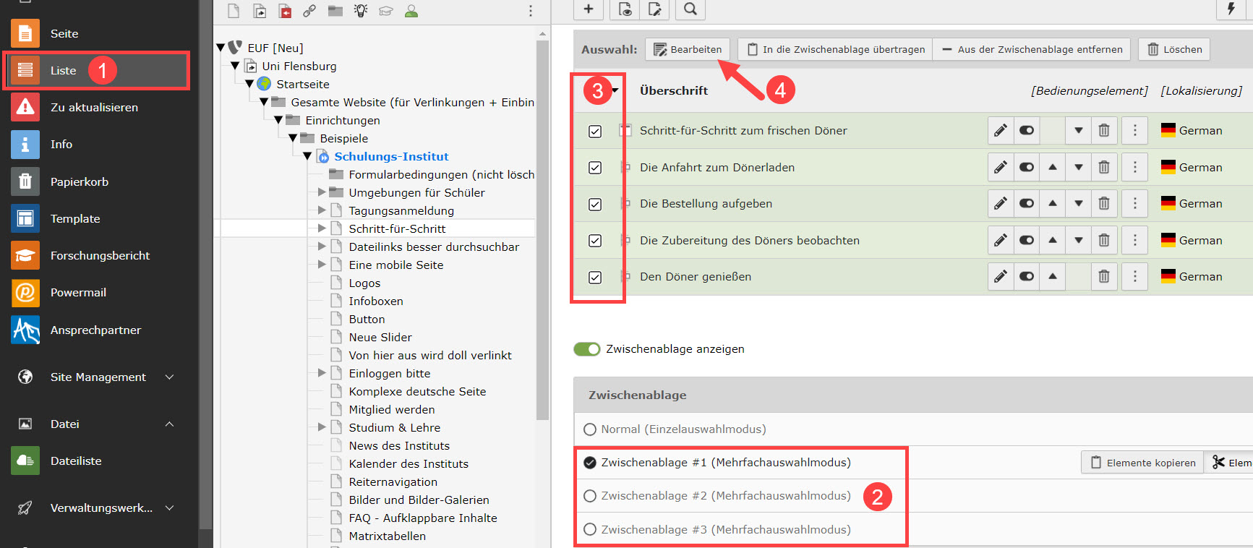Click the plus icon to add a record

pyautogui.click(x=589, y=9)
